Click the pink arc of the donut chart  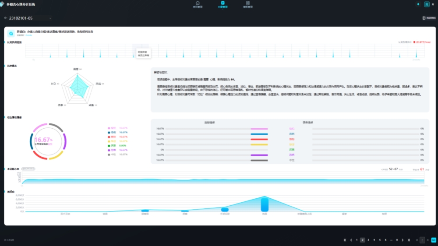[39, 127]
